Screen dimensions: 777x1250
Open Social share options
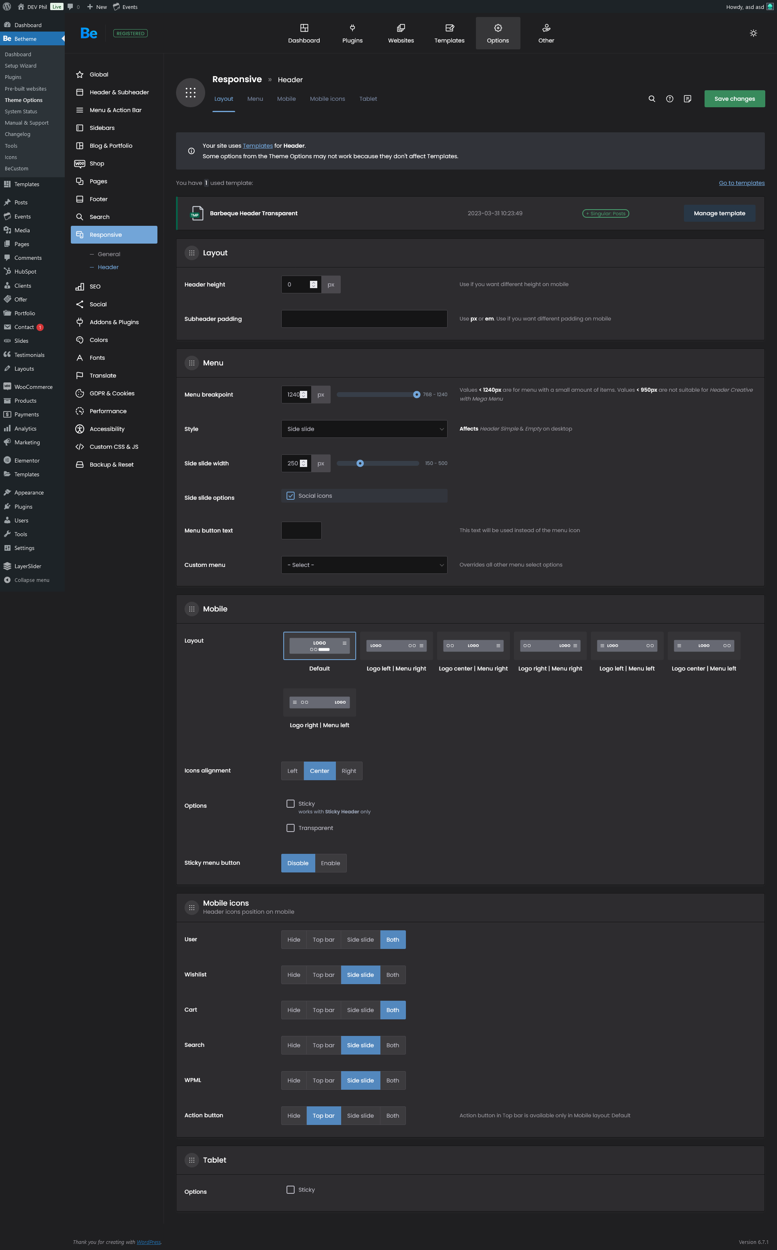coord(114,304)
